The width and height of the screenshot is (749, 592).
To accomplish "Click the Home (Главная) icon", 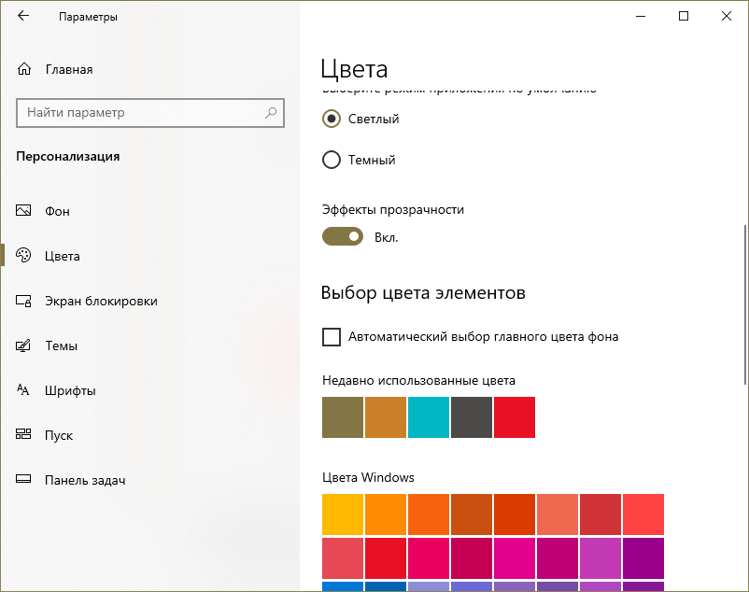I will point(24,69).
